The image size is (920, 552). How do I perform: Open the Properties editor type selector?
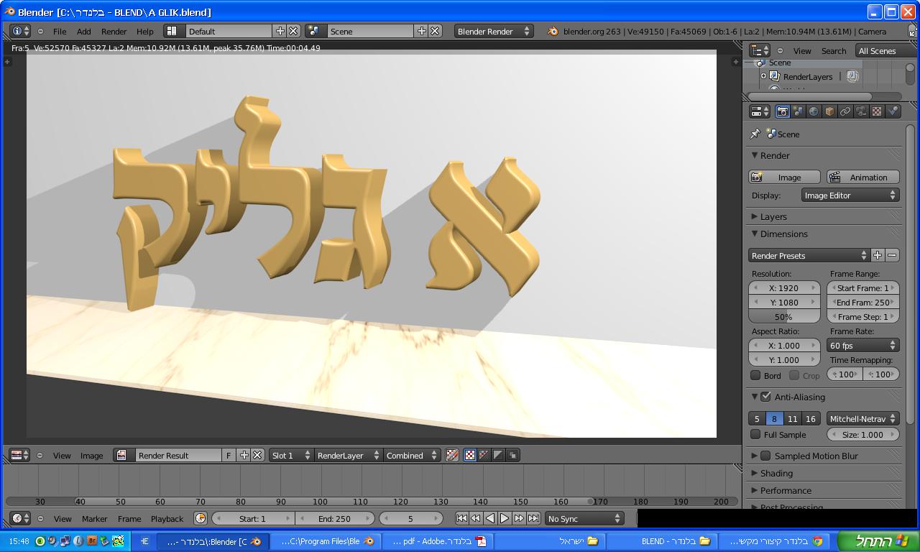coord(760,111)
